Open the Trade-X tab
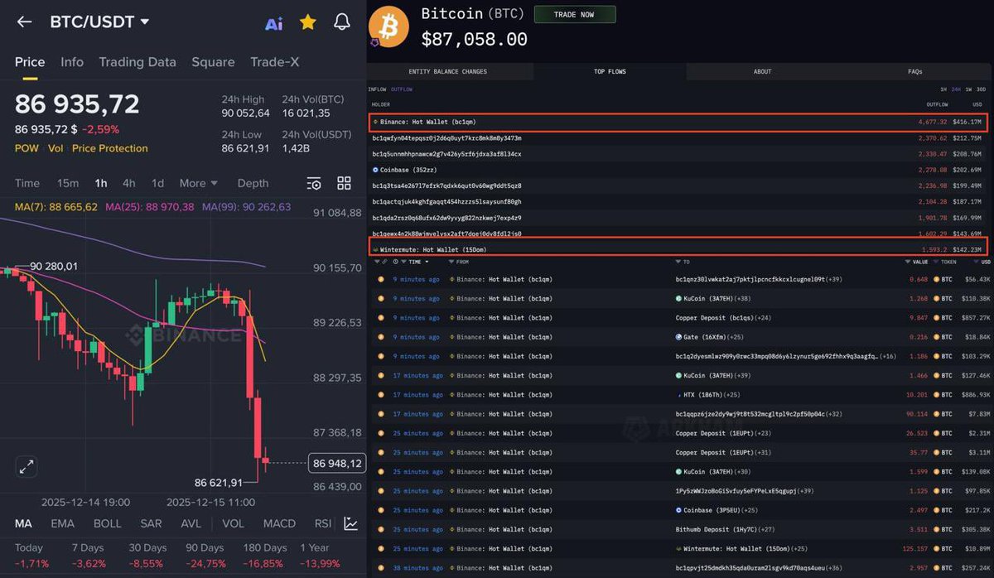Screen dimensions: 994x578 275,62
